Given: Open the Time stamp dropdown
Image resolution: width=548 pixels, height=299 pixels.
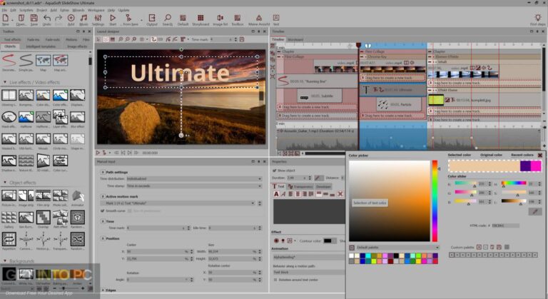Looking at the screenshot, I should [x=194, y=186].
